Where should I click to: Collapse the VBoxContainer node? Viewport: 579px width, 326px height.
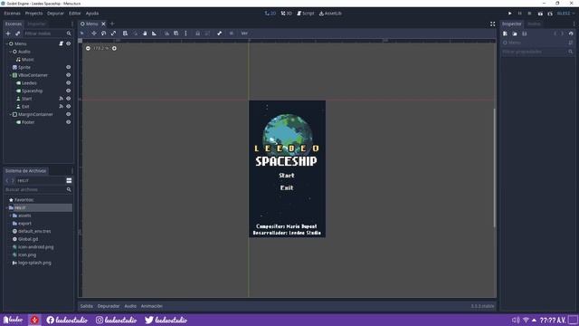[x=11, y=75]
